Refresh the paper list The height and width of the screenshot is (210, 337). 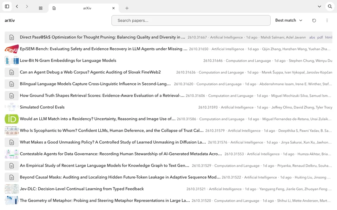(x=314, y=20)
